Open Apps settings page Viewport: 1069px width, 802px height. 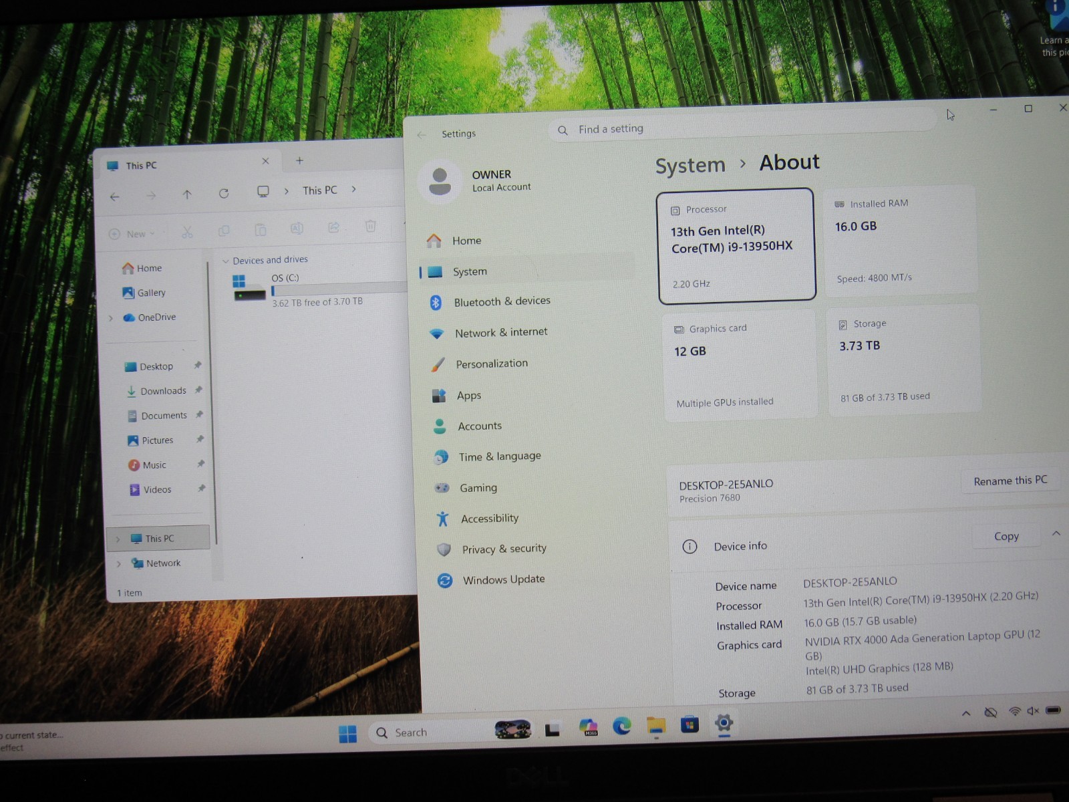coord(468,395)
